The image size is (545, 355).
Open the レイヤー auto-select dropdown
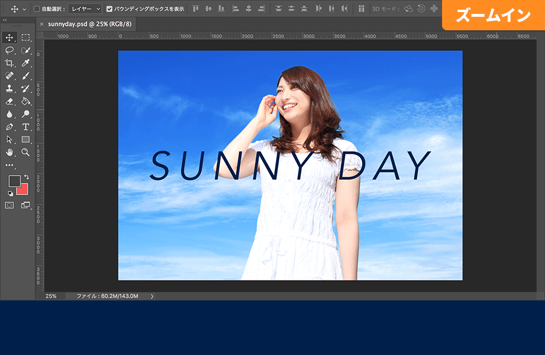click(x=84, y=9)
